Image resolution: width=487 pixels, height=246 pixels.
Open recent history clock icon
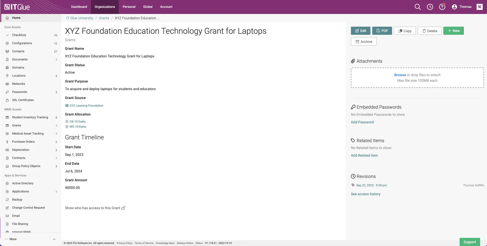[430, 7]
